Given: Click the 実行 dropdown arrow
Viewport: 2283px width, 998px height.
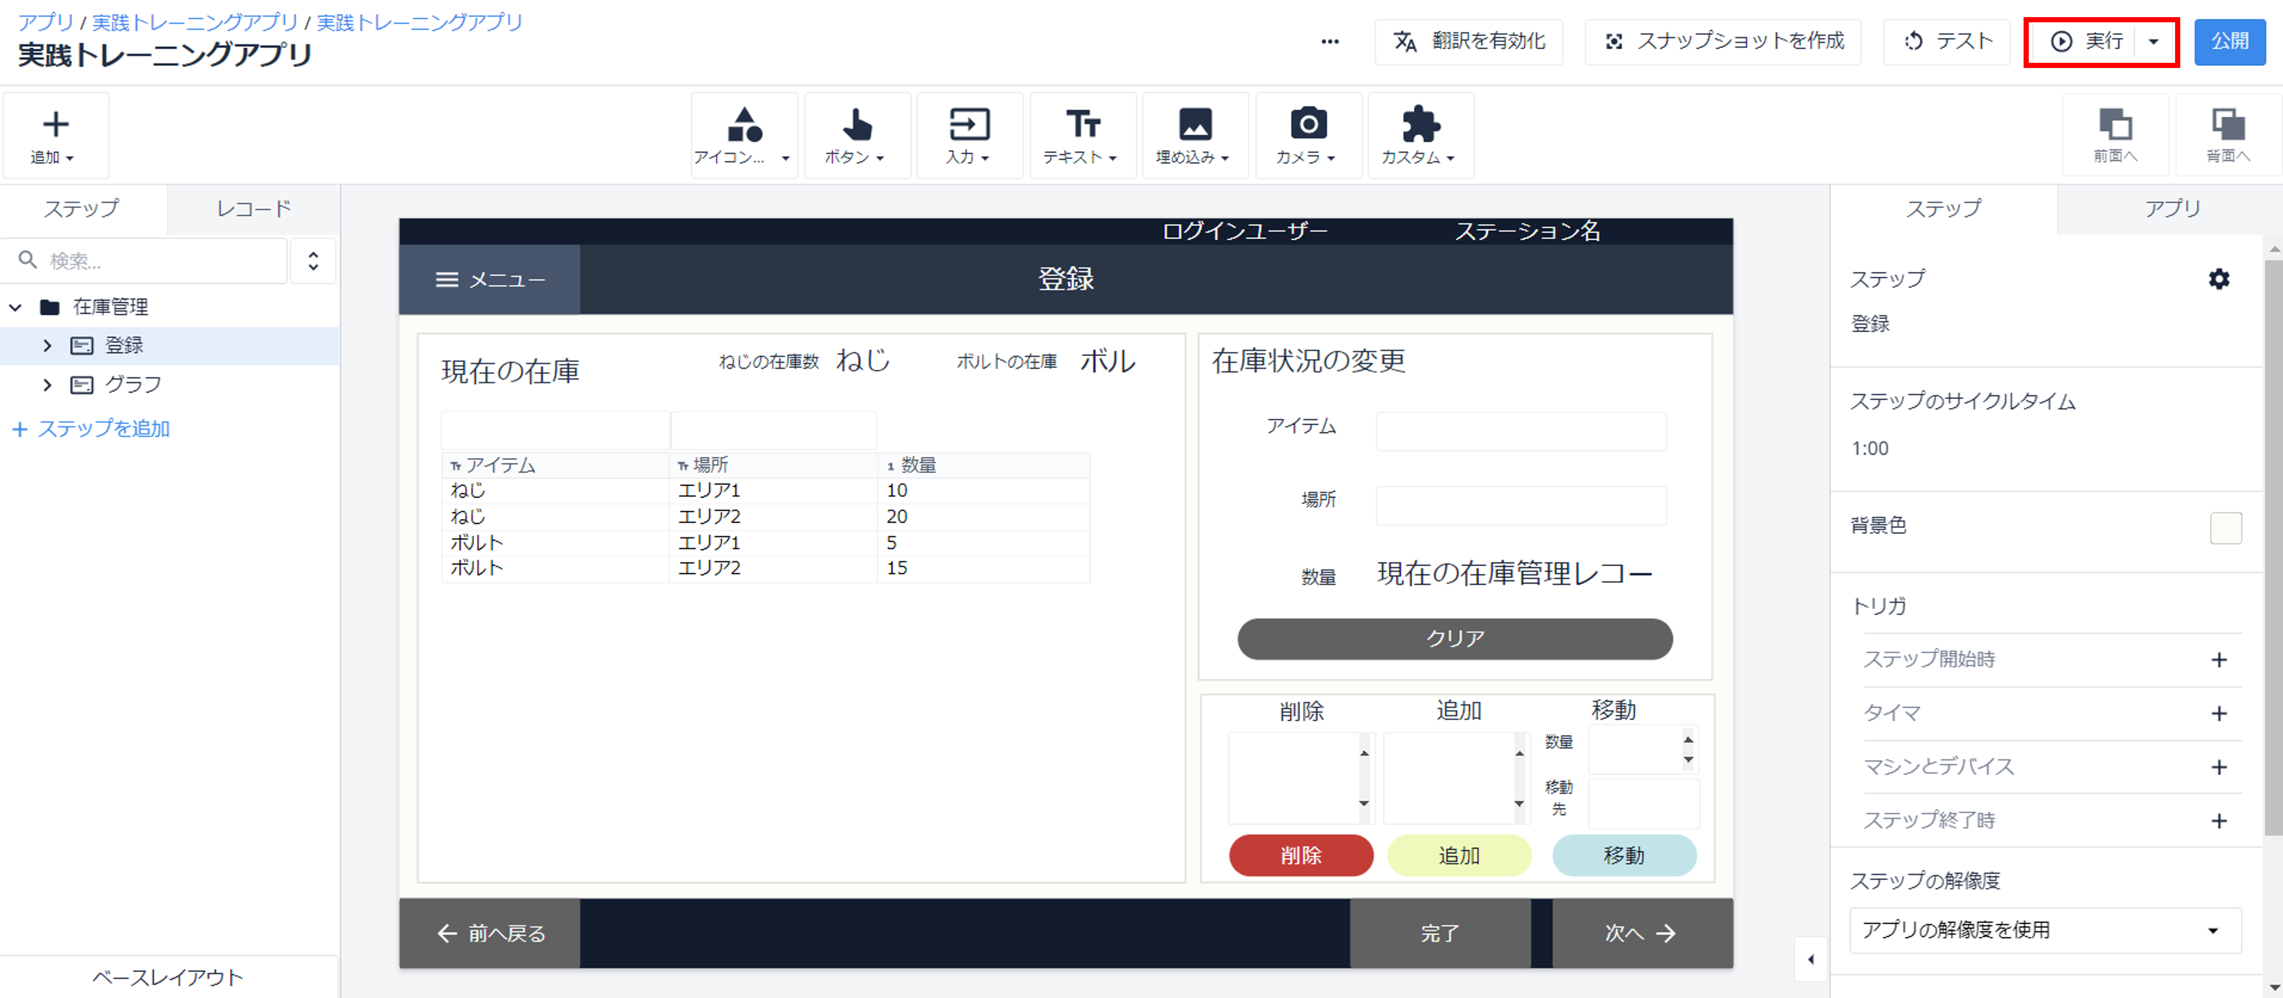Looking at the screenshot, I should pyautogui.click(x=2154, y=42).
